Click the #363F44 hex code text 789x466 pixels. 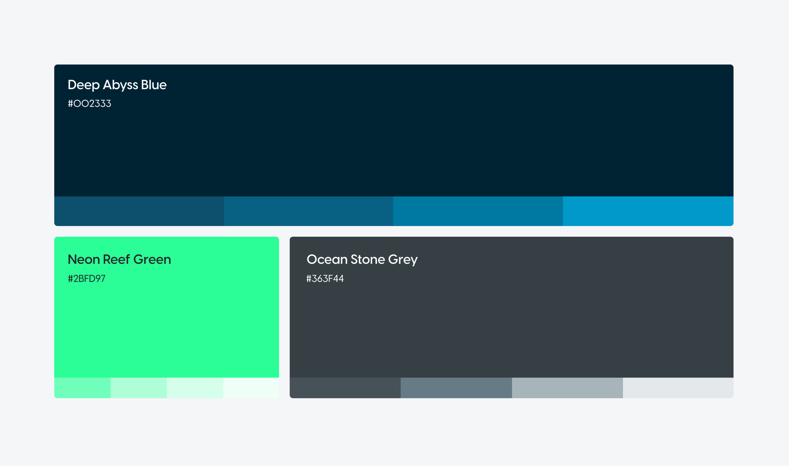pos(325,279)
